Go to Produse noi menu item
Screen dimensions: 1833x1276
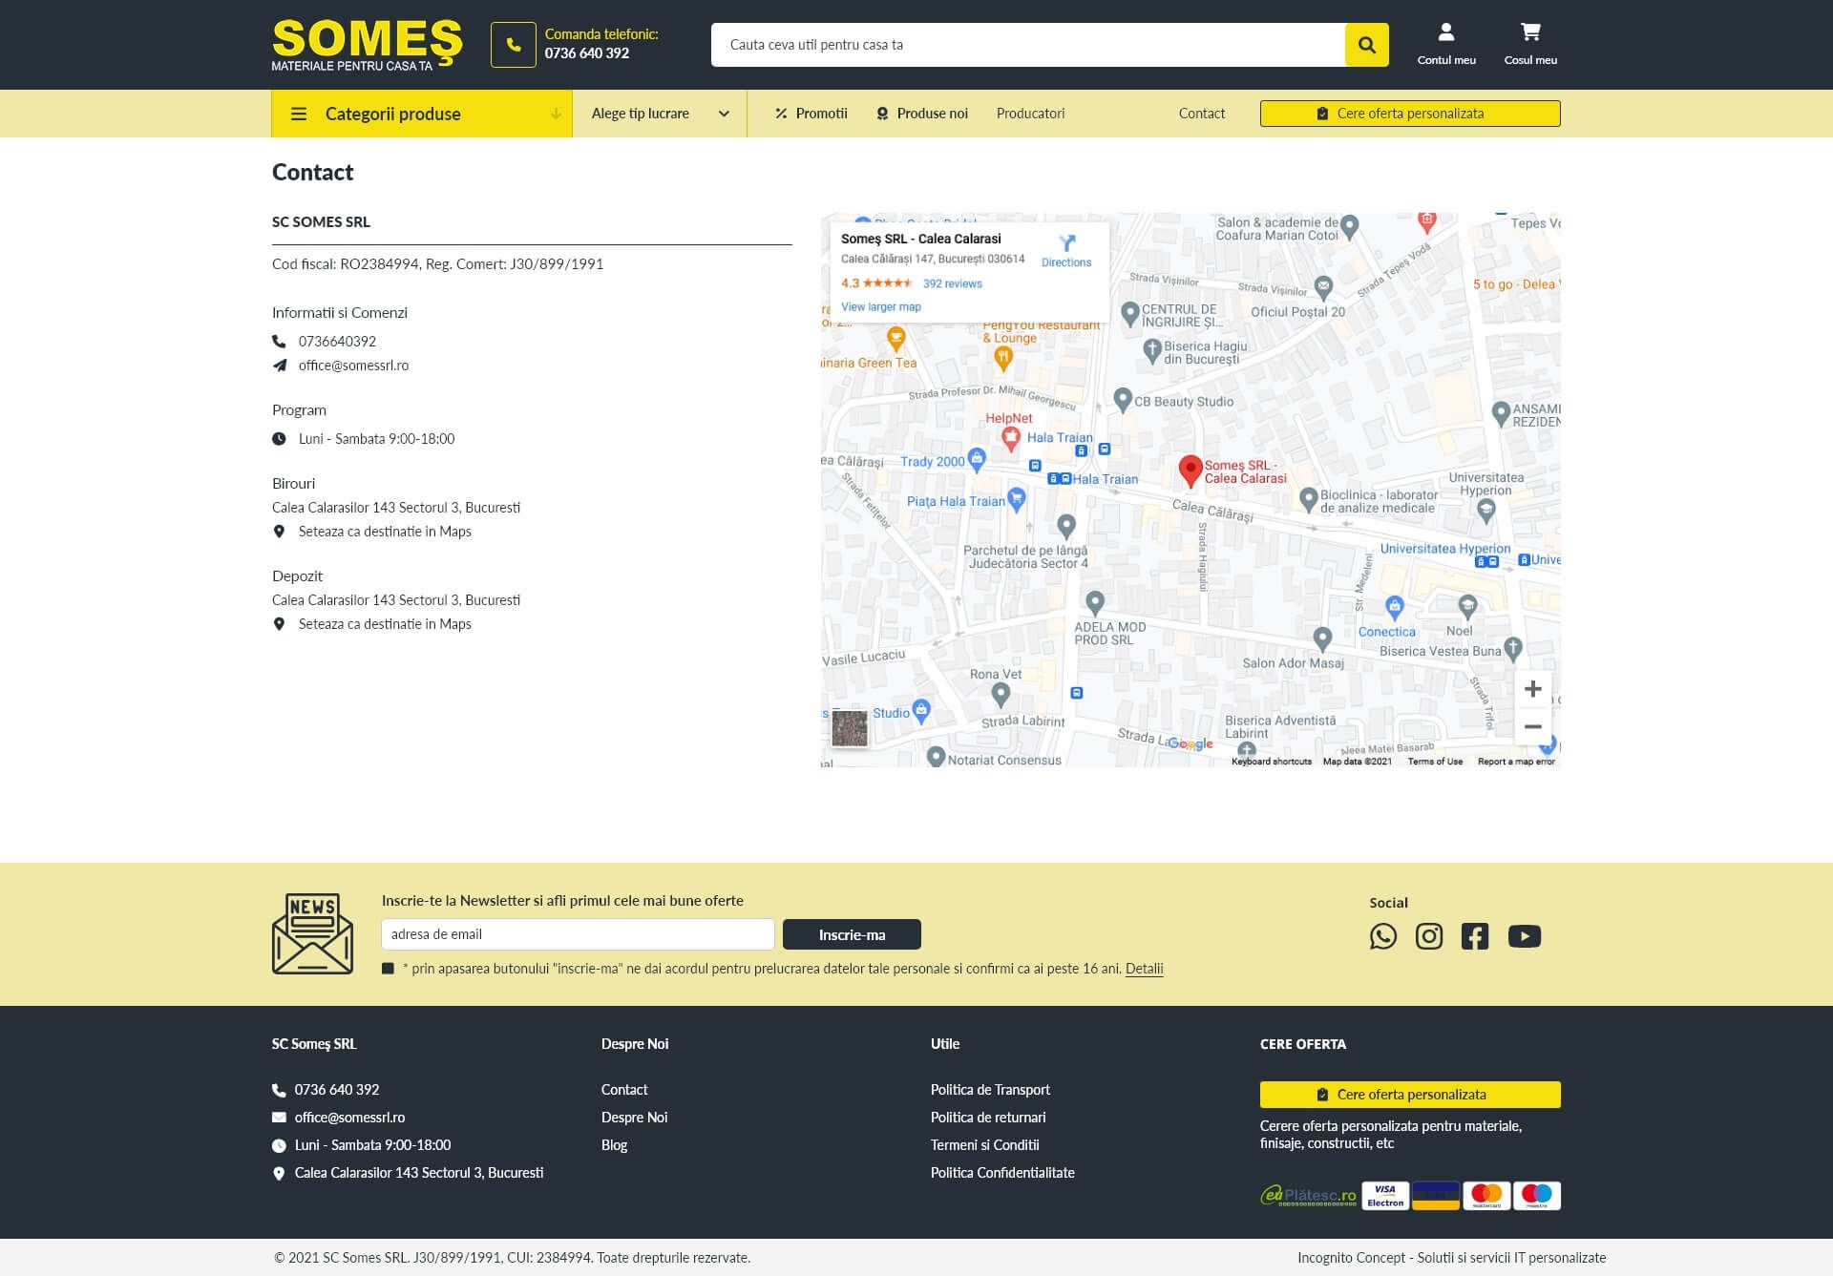click(x=922, y=114)
